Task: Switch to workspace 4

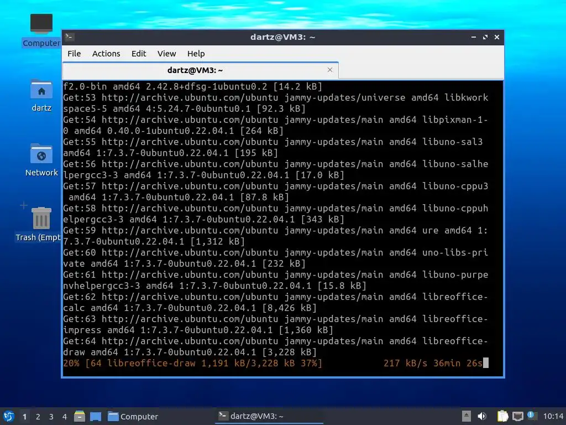Action: coord(65,417)
